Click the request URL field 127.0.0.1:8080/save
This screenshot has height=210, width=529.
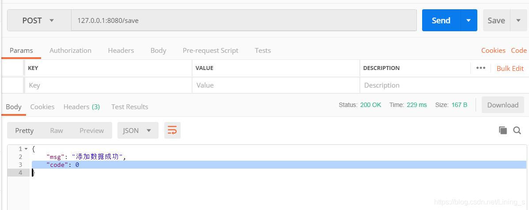pos(244,21)
